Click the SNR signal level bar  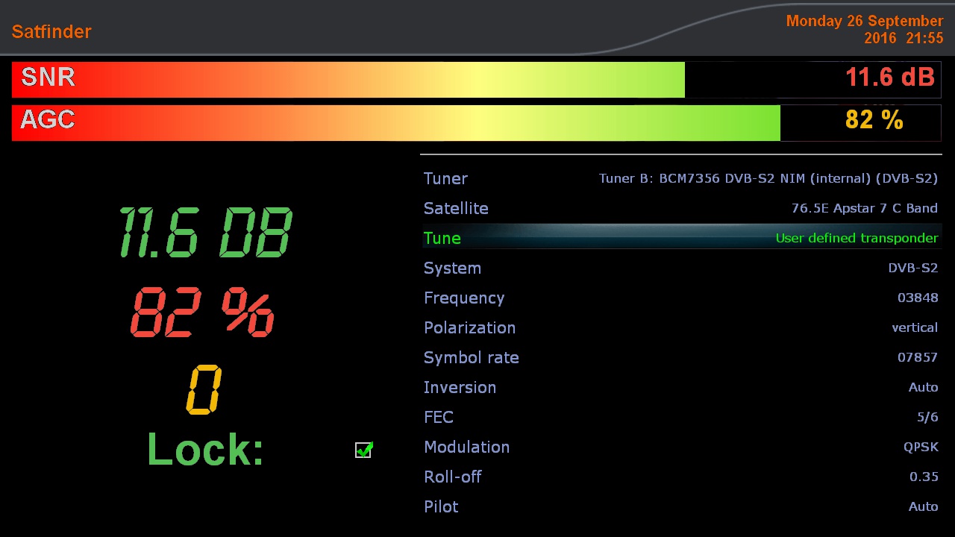tap(348, 80)
